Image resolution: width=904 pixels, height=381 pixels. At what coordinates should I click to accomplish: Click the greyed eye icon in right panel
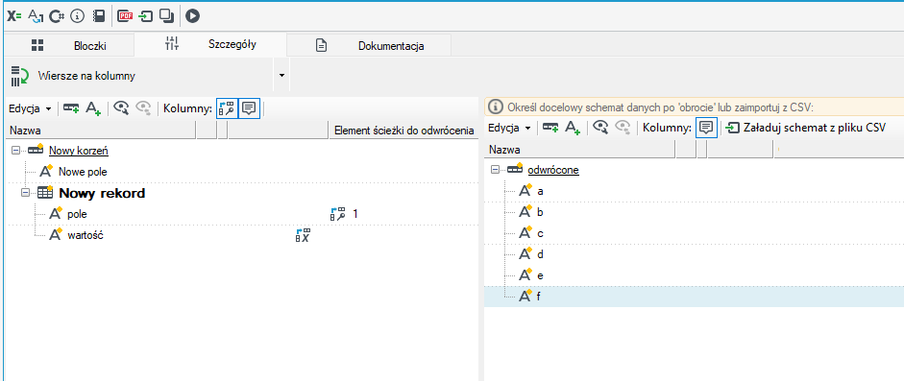pos(623,128)
